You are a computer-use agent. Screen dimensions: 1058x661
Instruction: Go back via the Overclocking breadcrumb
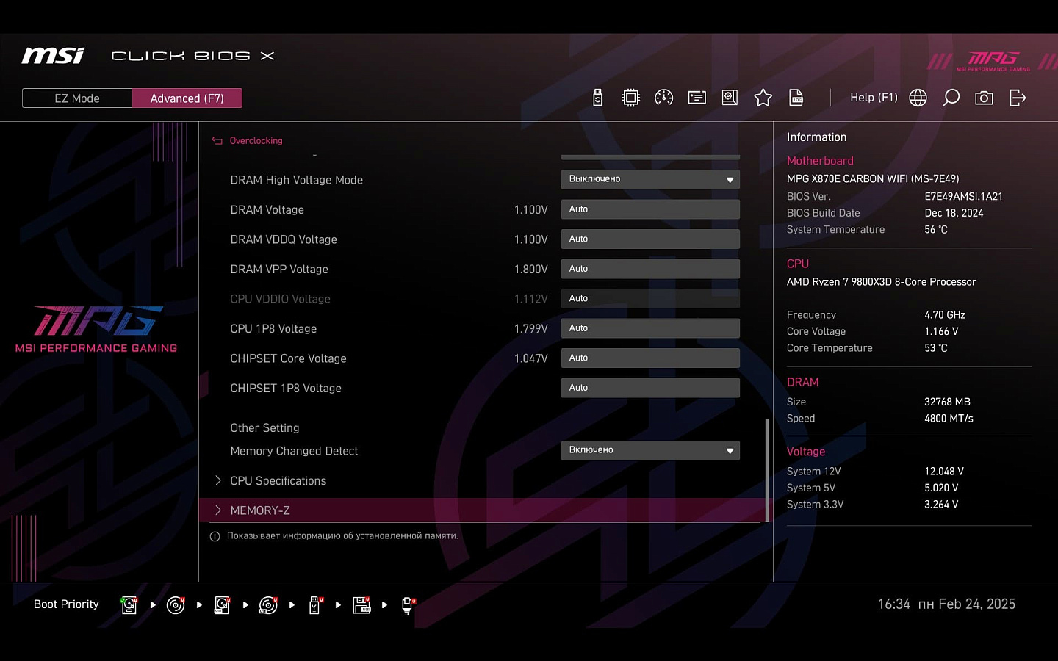256,141
